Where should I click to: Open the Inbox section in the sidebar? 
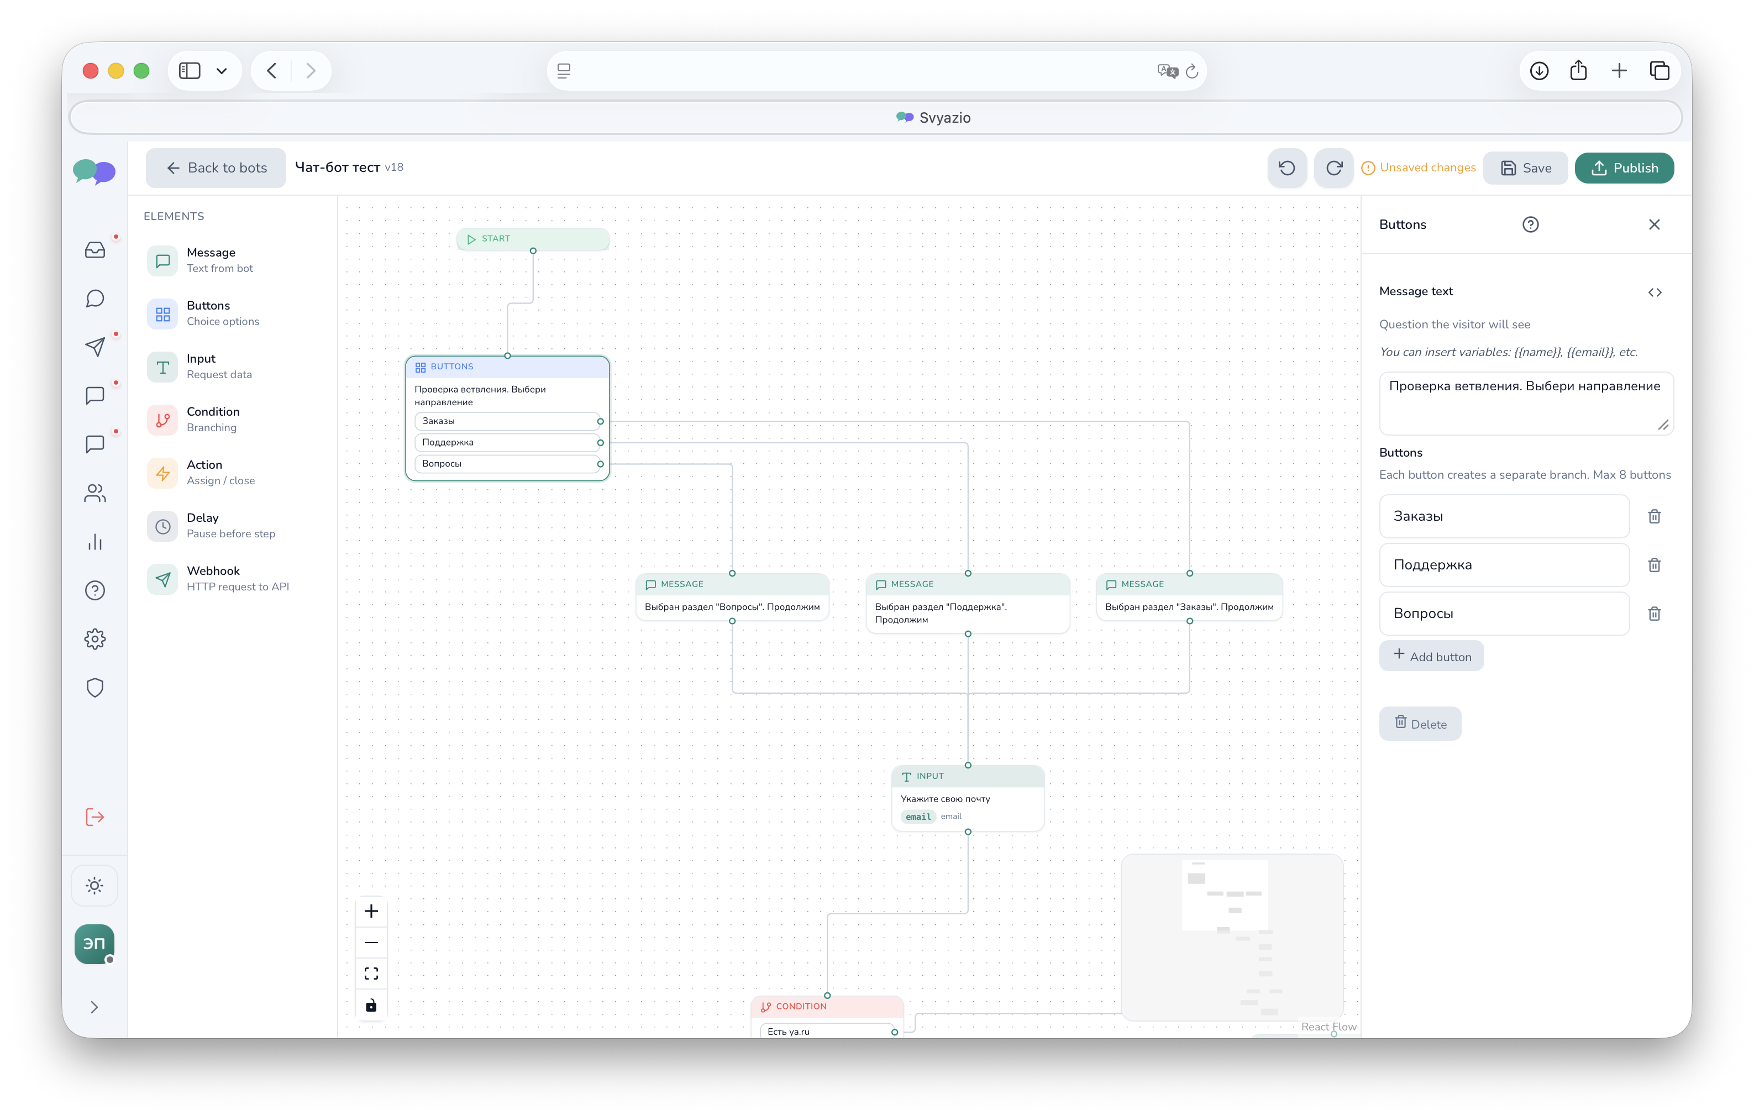tap(94, 250)
